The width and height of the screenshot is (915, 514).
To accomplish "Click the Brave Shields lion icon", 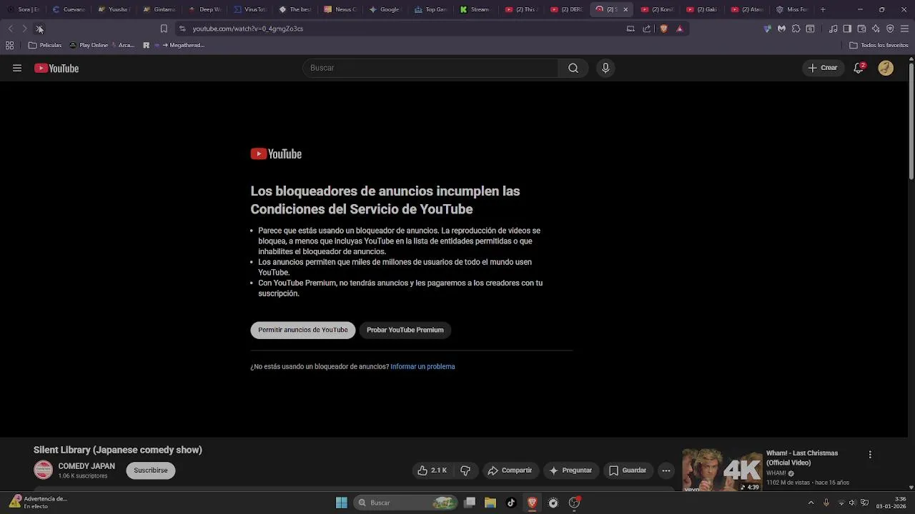I will (x=663, y=29).
